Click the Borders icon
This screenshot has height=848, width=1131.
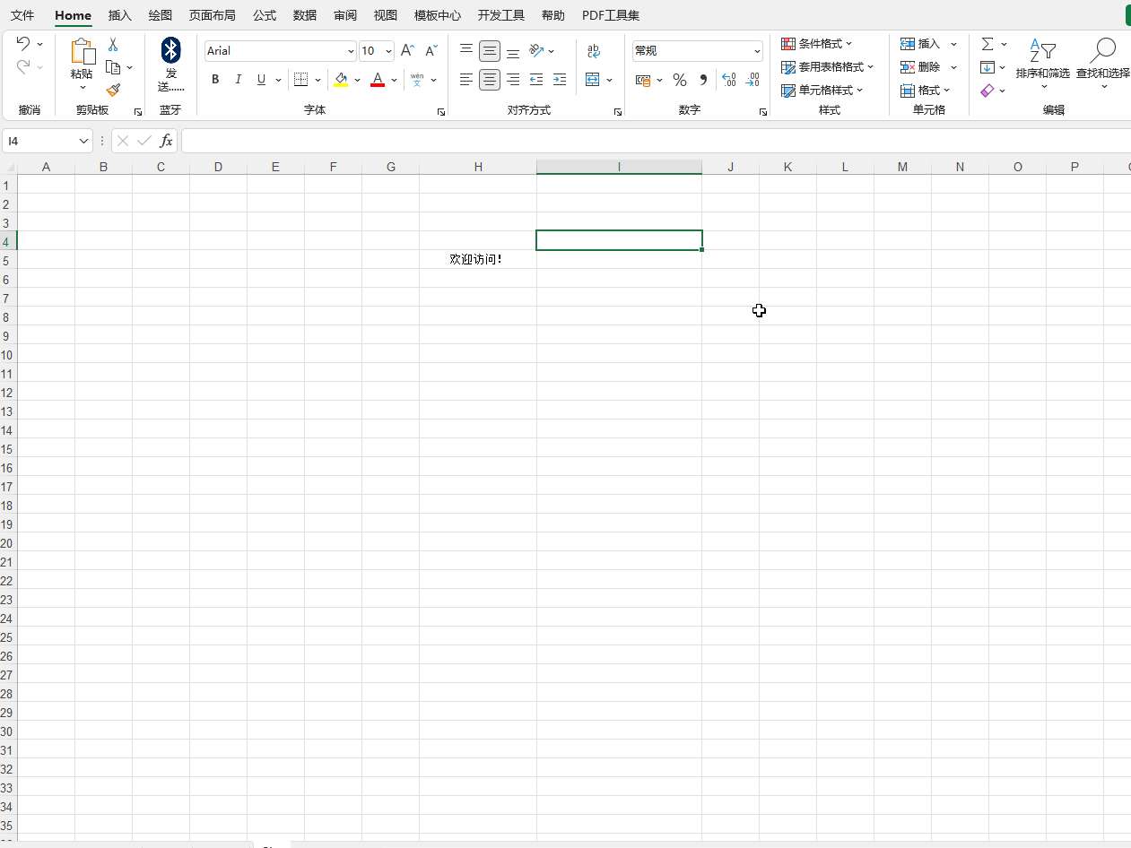click(x=301, y=80)
